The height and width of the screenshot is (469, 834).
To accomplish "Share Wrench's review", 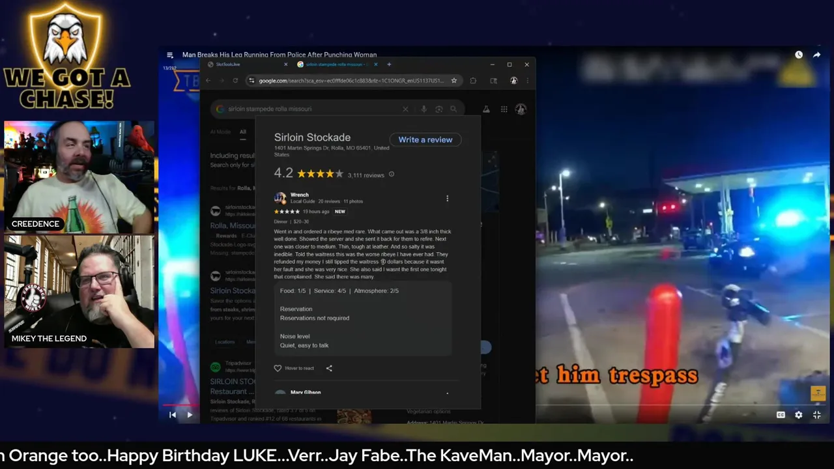I will (329, 368).
